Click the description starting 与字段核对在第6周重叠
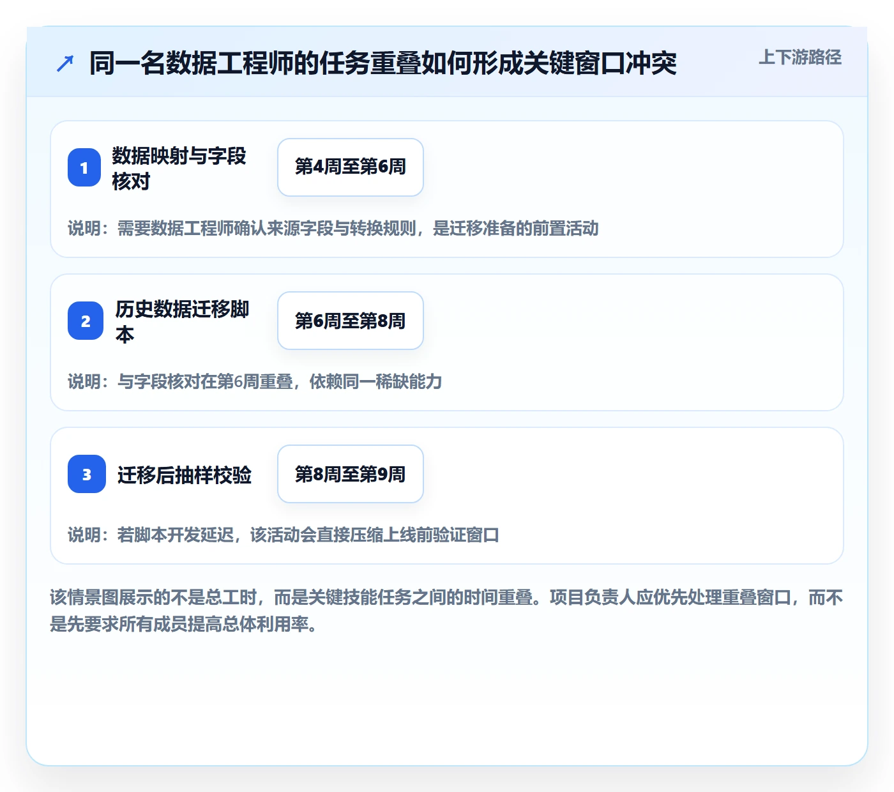This screenshot has height=792, width=894. (x=255, y=381)
